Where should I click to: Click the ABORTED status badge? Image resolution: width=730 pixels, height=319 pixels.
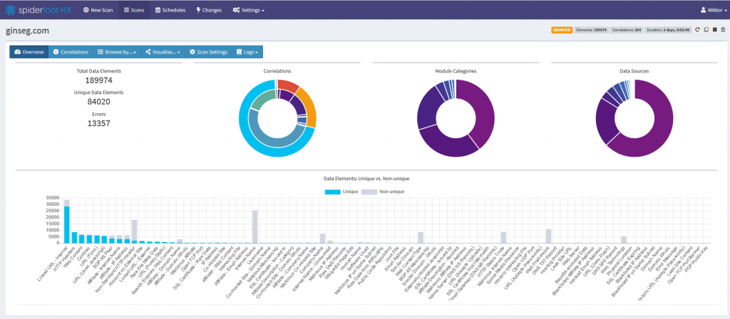click(x=562, y=30)
